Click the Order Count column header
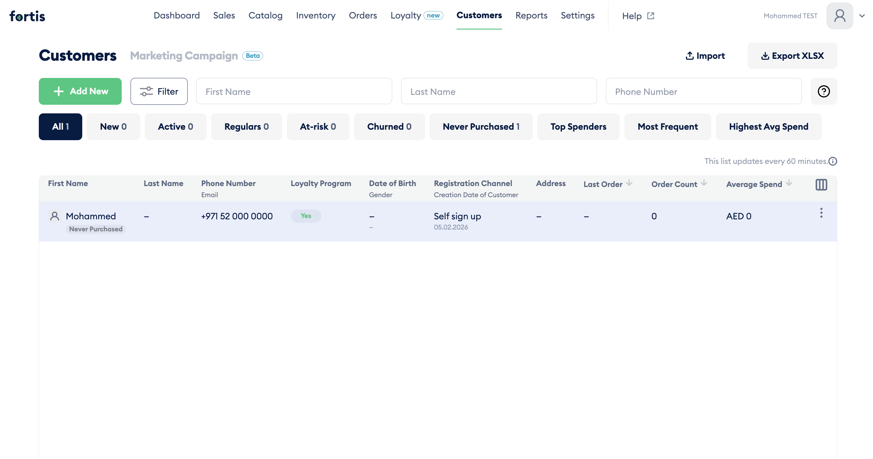Screen dimensions: 873x459 pyautogui.click(x=674, y=184)
